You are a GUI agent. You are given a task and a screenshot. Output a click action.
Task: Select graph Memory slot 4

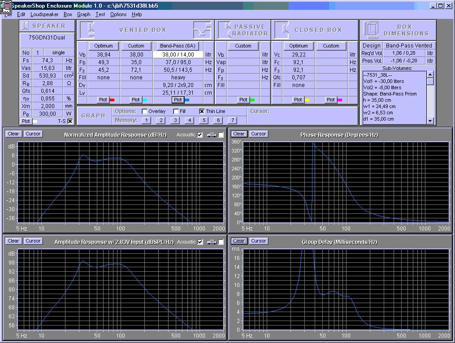click(x=190, y=121)
